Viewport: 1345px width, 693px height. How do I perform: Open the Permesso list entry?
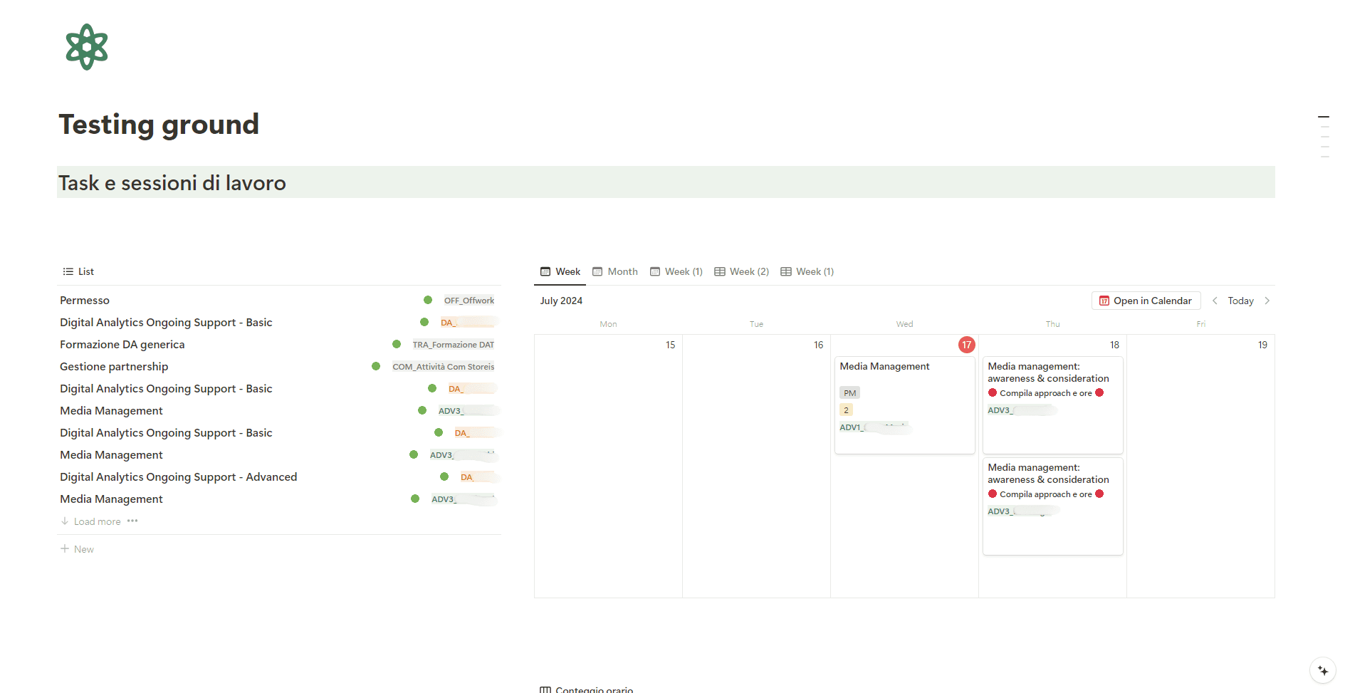[279, 300]
